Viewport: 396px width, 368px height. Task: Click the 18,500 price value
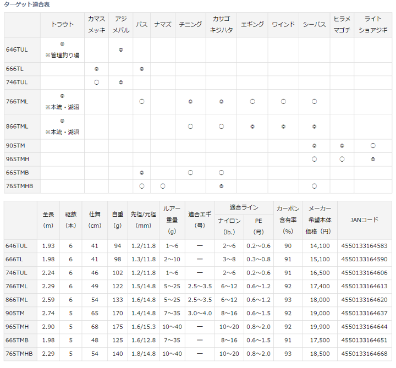320,354
